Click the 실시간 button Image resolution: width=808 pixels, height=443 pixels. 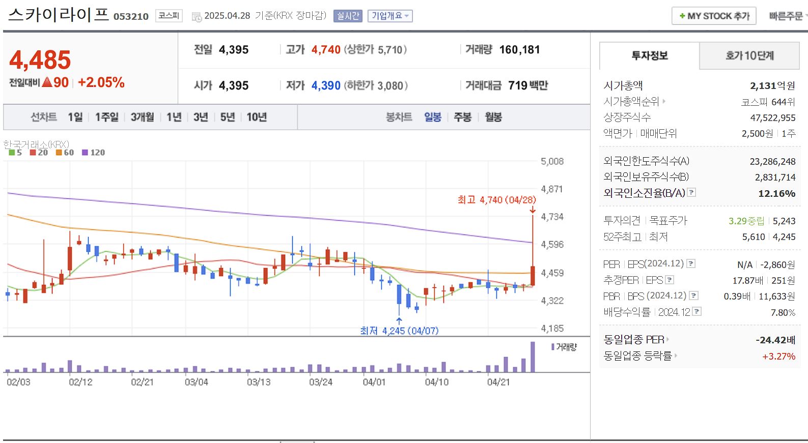348,16
